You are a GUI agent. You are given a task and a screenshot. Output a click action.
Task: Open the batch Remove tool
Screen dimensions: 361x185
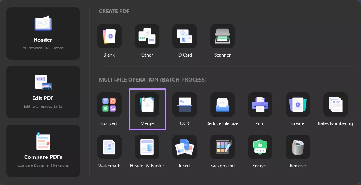pos(298,147)
